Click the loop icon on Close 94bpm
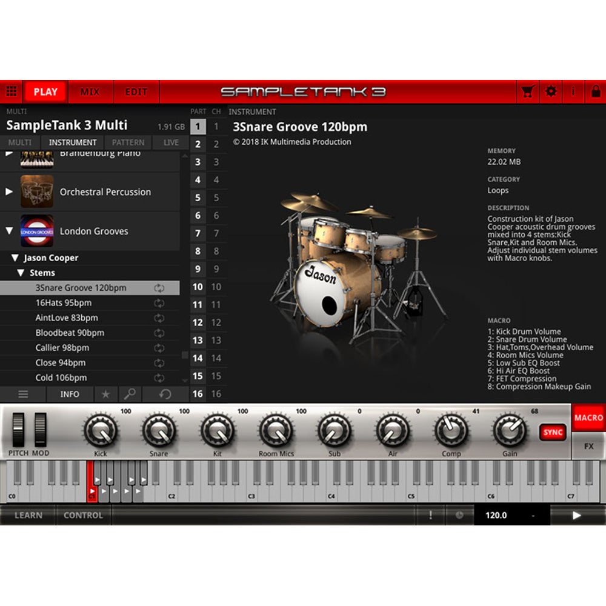Image resolution: width=606 pixels, height=606 pixels. point(159,363)
